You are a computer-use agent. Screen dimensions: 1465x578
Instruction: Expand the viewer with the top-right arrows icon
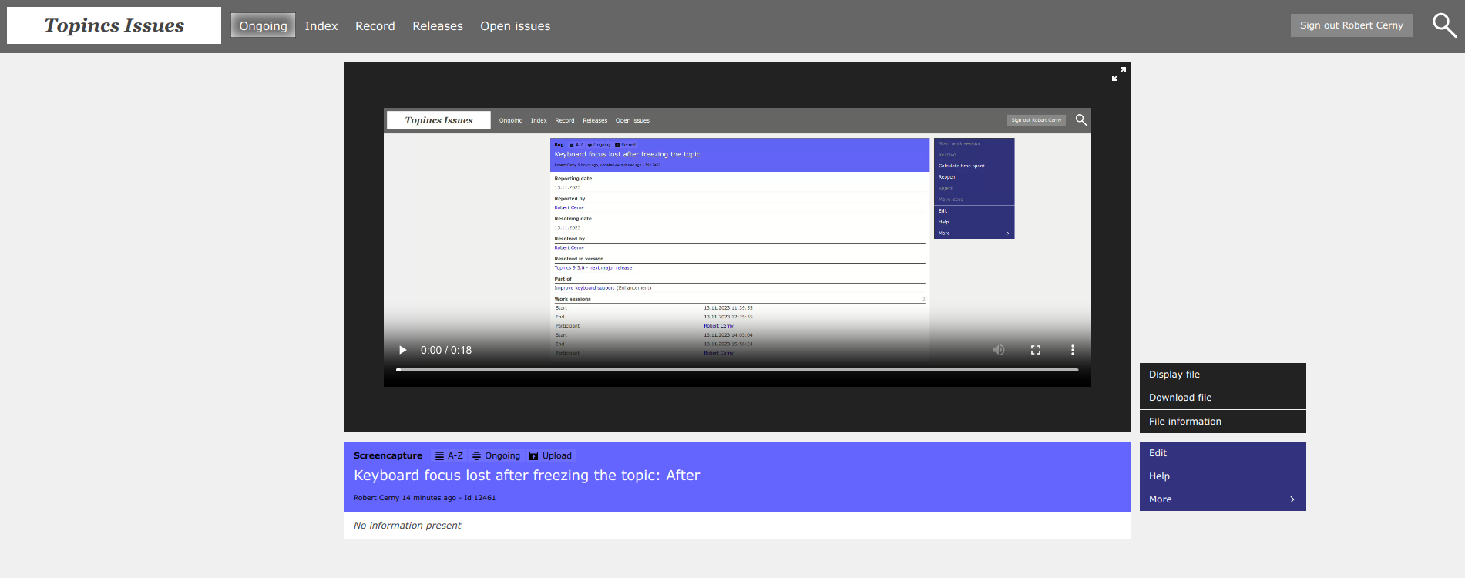click(1118, 74)
